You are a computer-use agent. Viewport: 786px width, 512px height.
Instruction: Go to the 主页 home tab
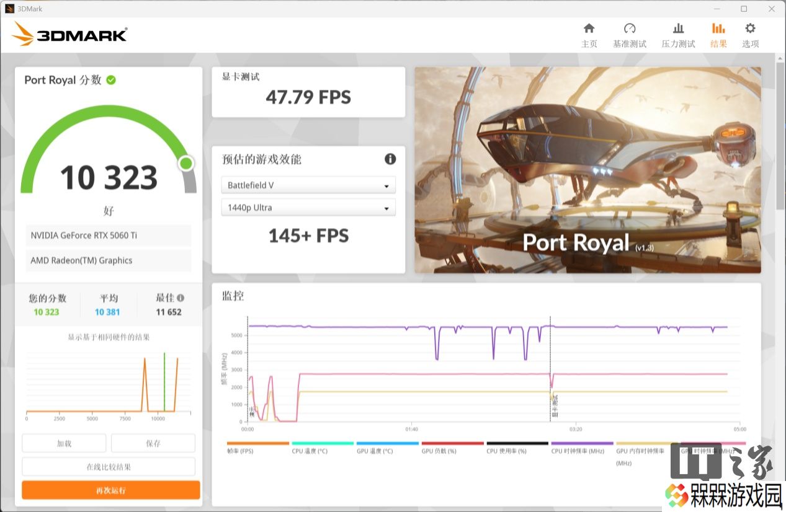pos(589,35)
